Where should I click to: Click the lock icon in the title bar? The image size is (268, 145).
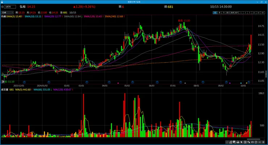coord(2,2)
